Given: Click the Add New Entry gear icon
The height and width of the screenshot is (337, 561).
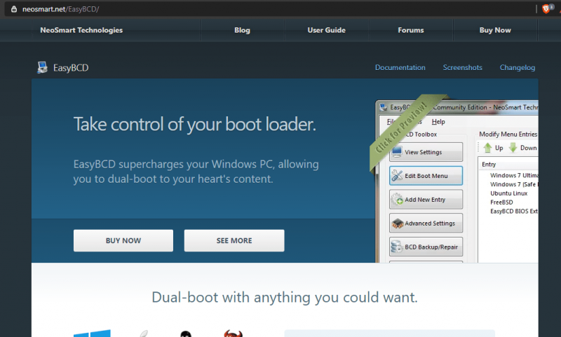Looking at the screenshot, I should (397, 200).
